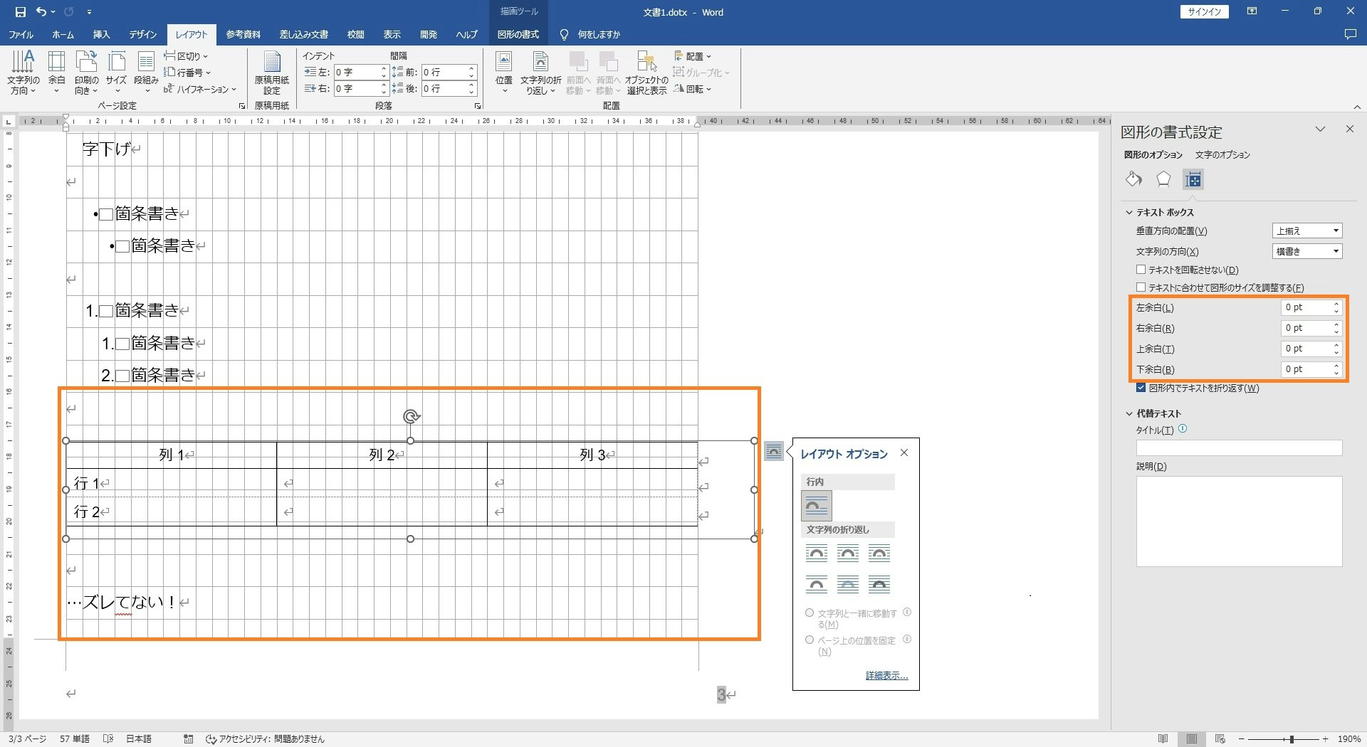
Task: Choose top and bottom wrapping in Layout Options
Action: coord(817,585)
